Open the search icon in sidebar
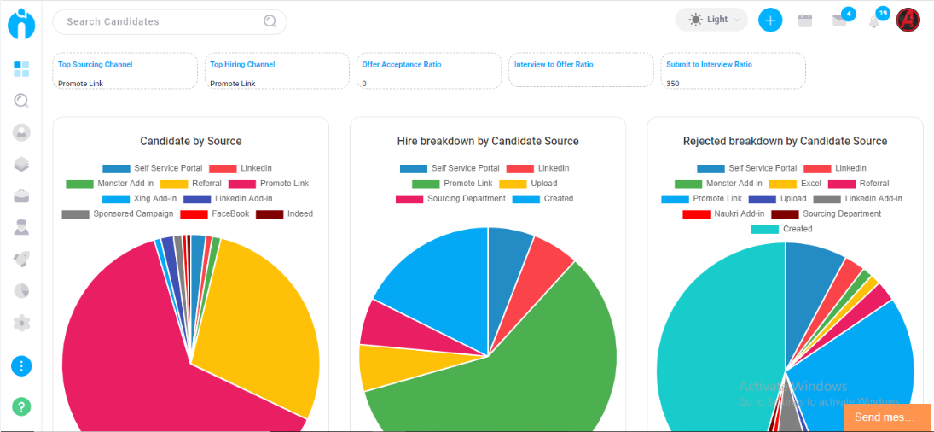This screenshot has height=432, width=934. click(21, 101)
